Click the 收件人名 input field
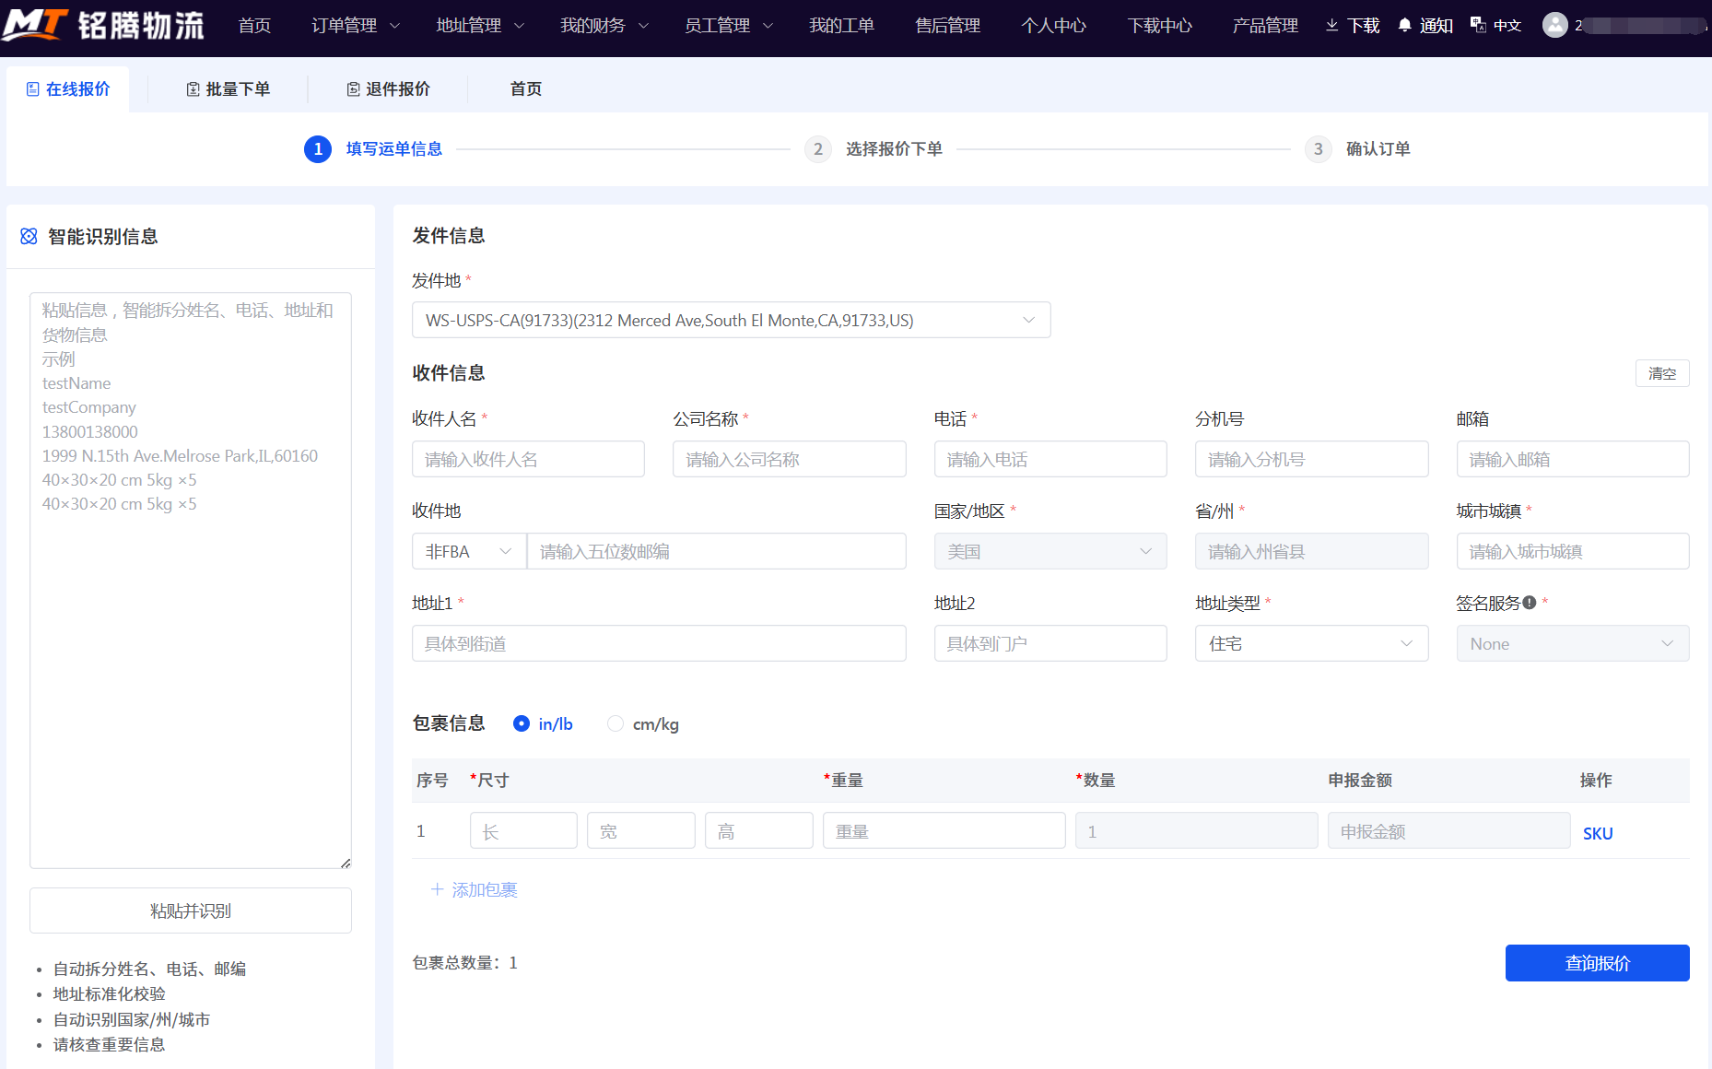This screenshot has width=1712, height=1069. pyautogui.click(x=528, y=459)
